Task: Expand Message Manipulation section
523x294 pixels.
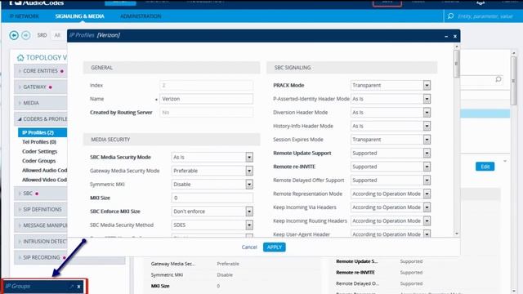Action: point(40,225)
